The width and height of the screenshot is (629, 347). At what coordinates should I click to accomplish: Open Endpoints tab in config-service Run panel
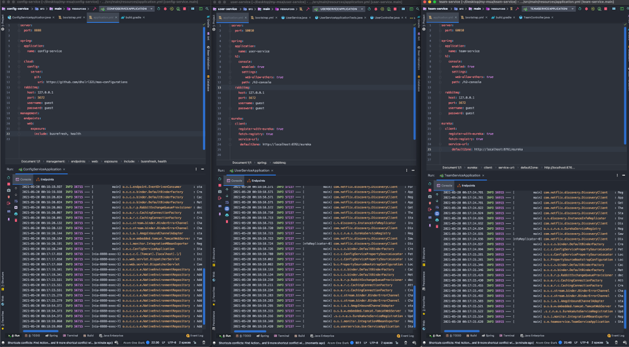click(45, 179)
